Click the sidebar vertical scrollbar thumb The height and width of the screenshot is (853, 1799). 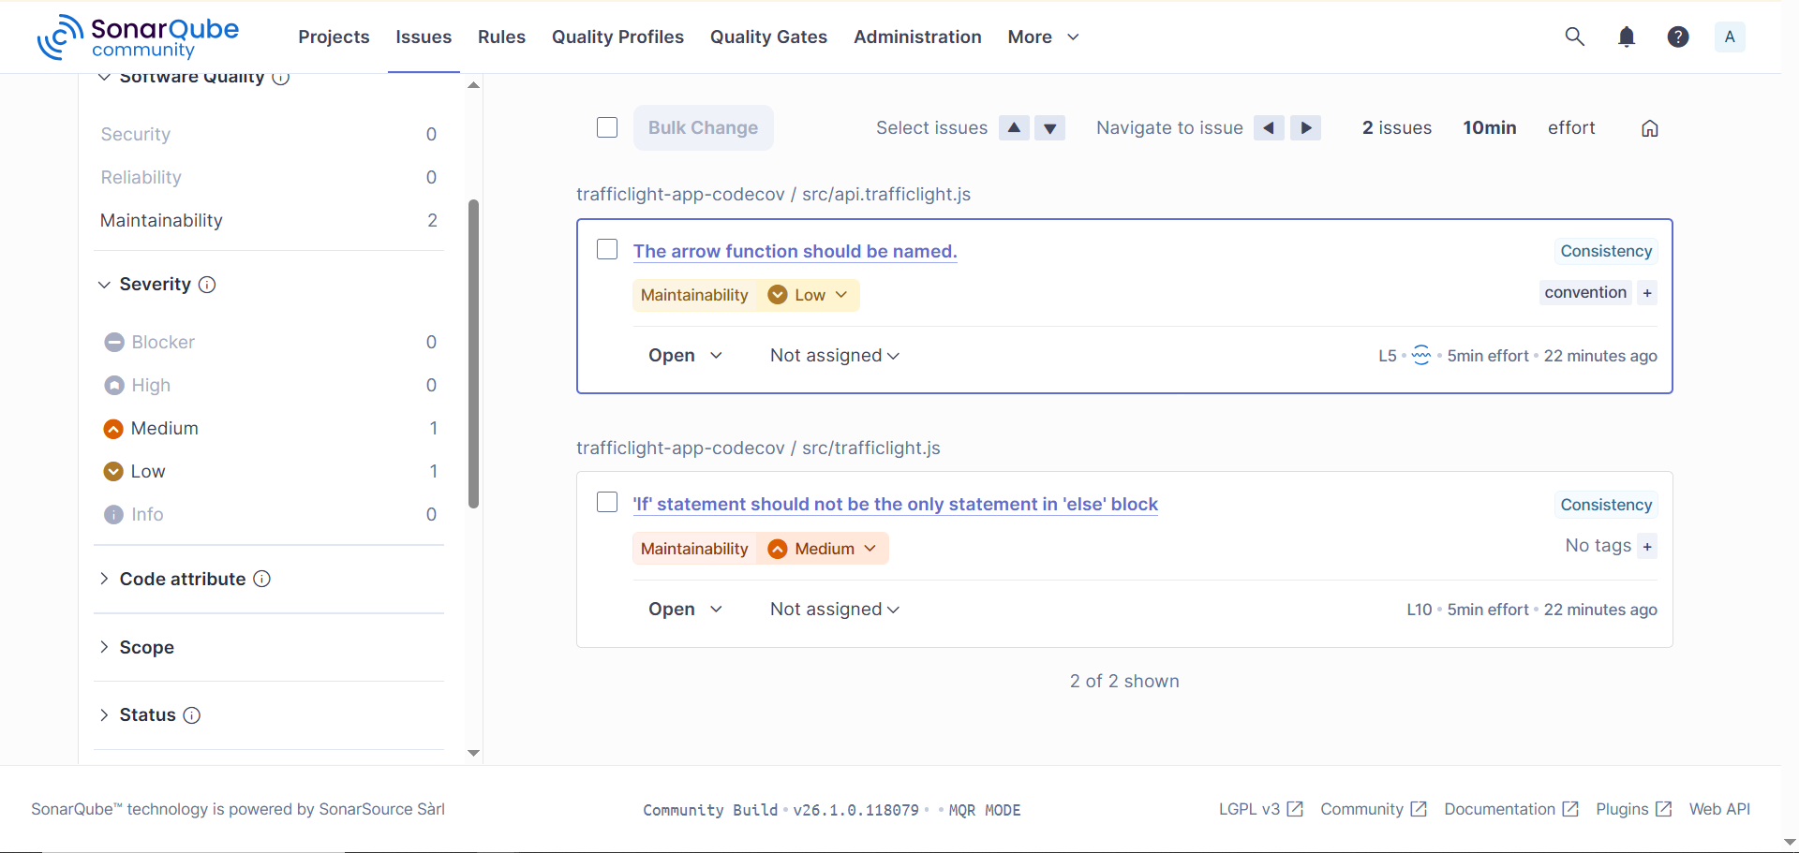click(x=473, y=354)
